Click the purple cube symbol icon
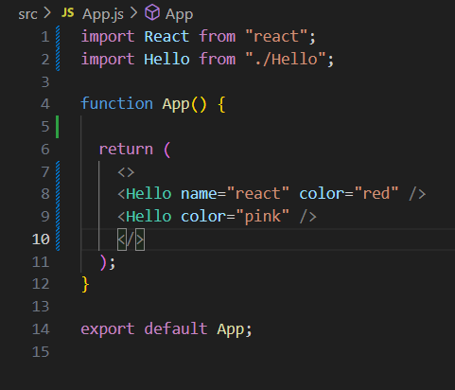This screenshot has width=455, height=390. (x=152, y=13)
